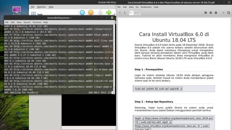Open the PDF viewer File menu

point(119,7)
